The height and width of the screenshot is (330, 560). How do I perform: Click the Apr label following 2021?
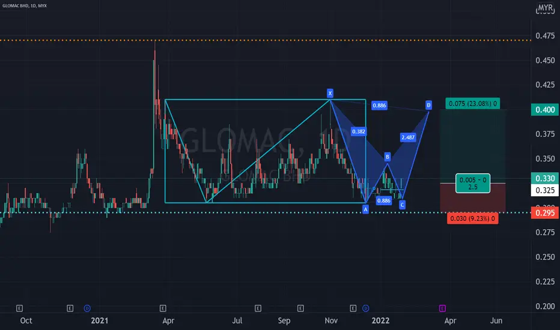168,320
